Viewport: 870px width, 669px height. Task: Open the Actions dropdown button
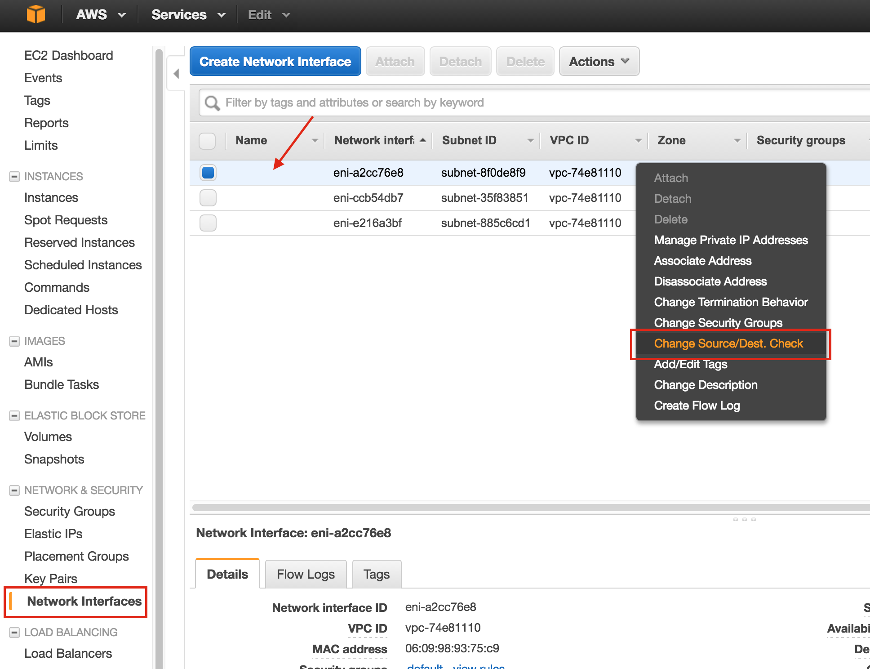[x=599, y=61]
